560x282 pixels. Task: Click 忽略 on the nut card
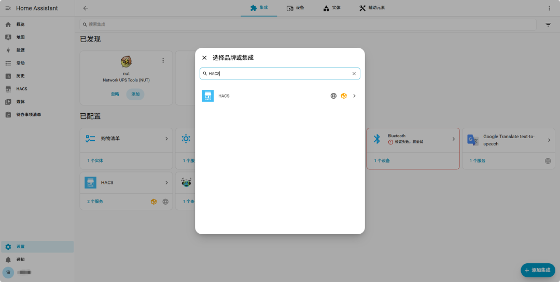pyautogui.click(x=115, y=94)
